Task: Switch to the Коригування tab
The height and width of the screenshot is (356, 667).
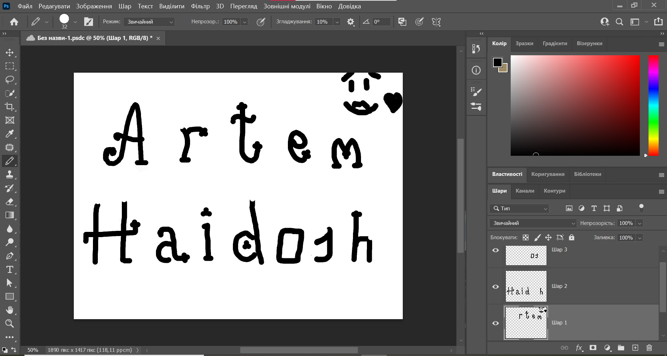Action: (548, 174)
